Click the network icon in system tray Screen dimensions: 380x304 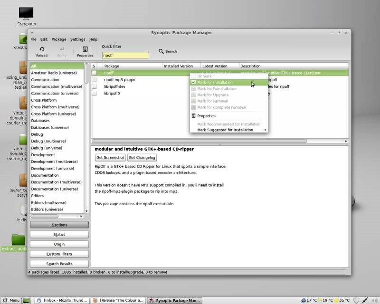point(365,301)
